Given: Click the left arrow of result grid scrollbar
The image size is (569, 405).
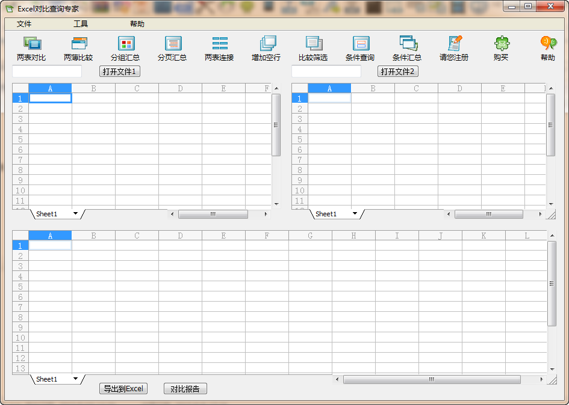Looking at the screenshot, I should pos(337,379).
